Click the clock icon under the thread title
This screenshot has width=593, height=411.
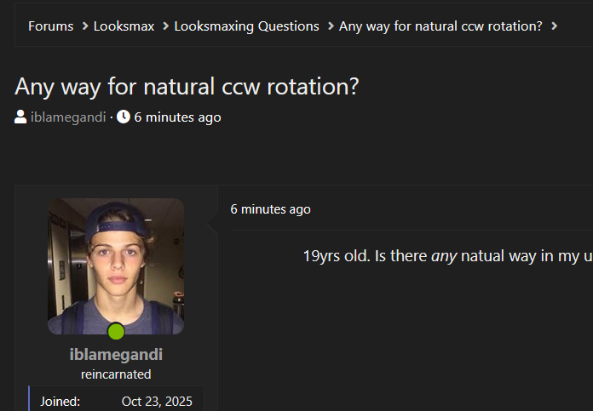point(124,117)
